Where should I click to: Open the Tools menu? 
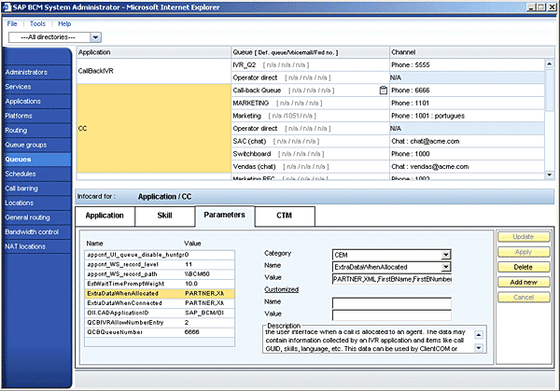(x=37, y=22)
